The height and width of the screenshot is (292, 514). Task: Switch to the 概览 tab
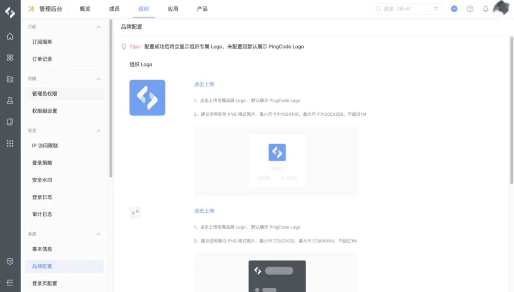(x=84, y=8)
